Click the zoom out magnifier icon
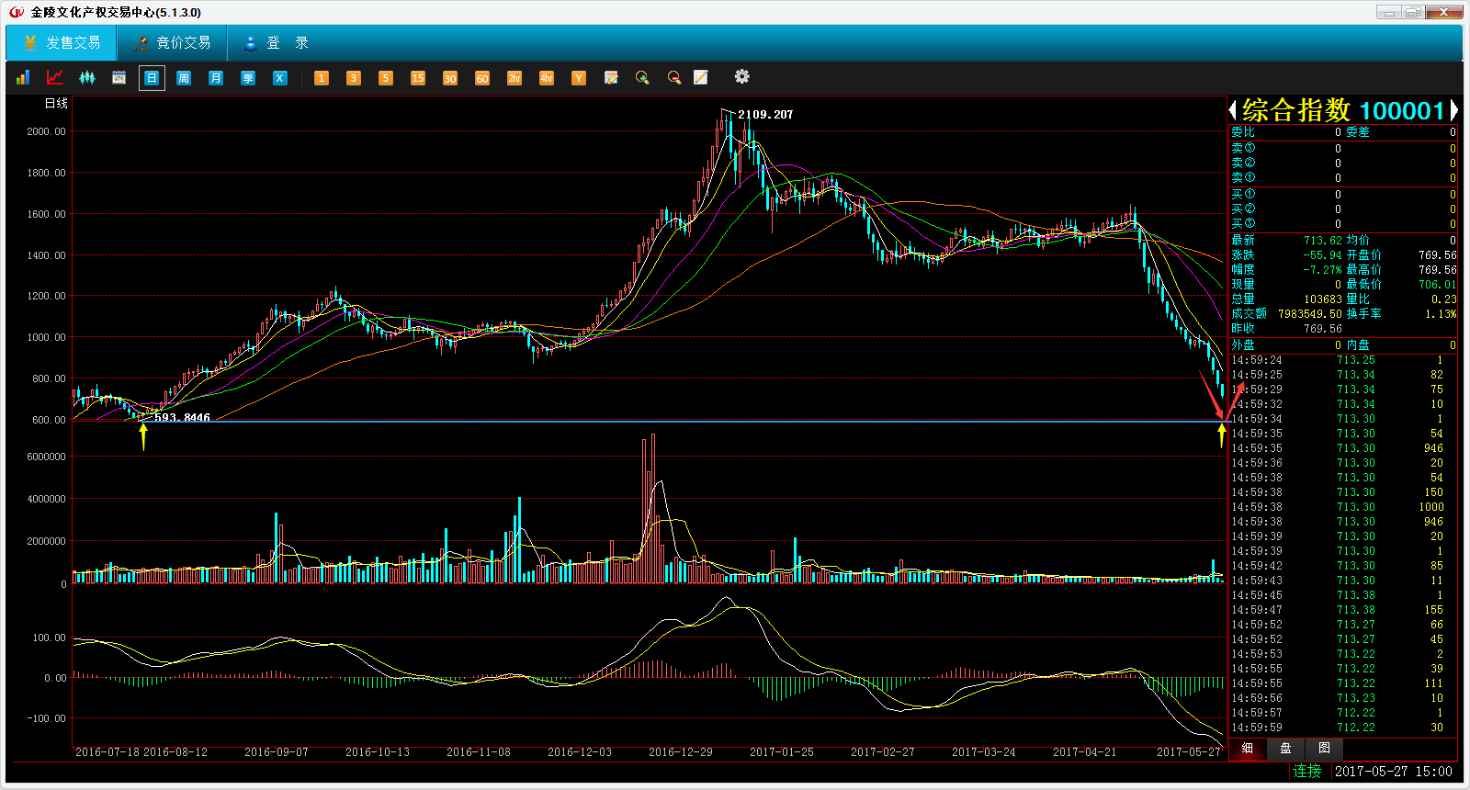1470x790 pixels. click(674, 78)
